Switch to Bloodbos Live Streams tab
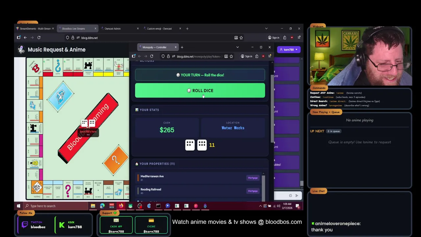 click(x=78, y=29)
